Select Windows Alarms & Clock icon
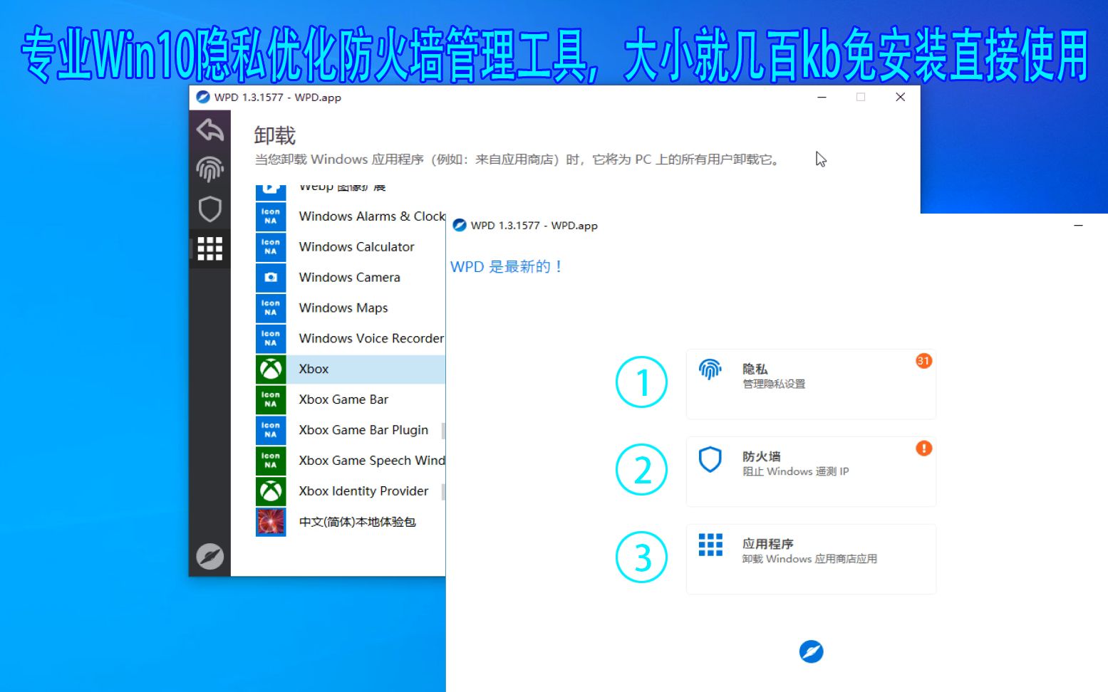 click(271, 216)
